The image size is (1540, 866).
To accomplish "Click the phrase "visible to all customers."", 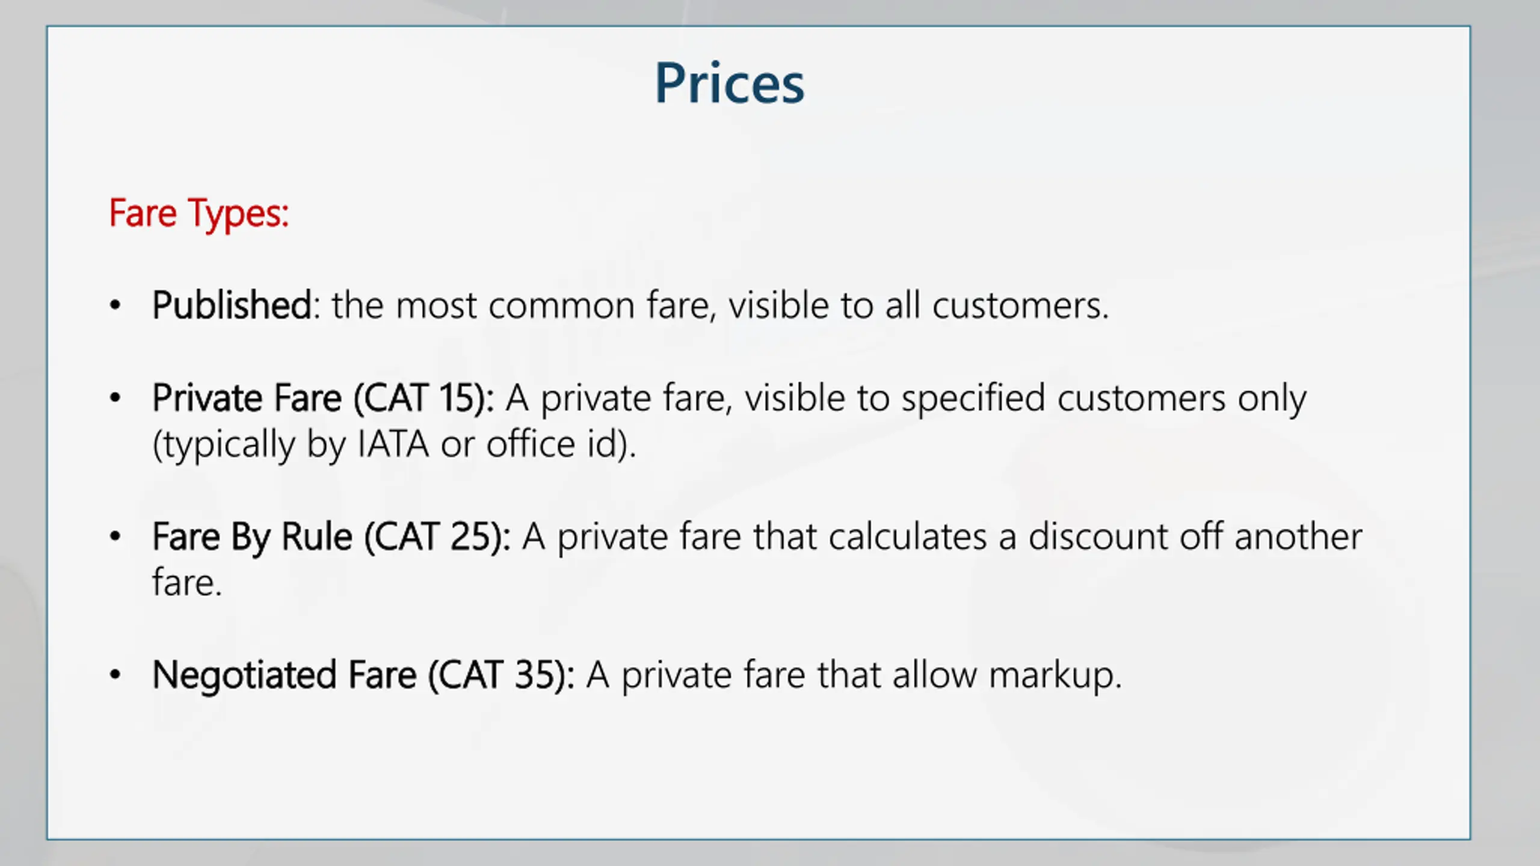I will (x=918, y=305).
